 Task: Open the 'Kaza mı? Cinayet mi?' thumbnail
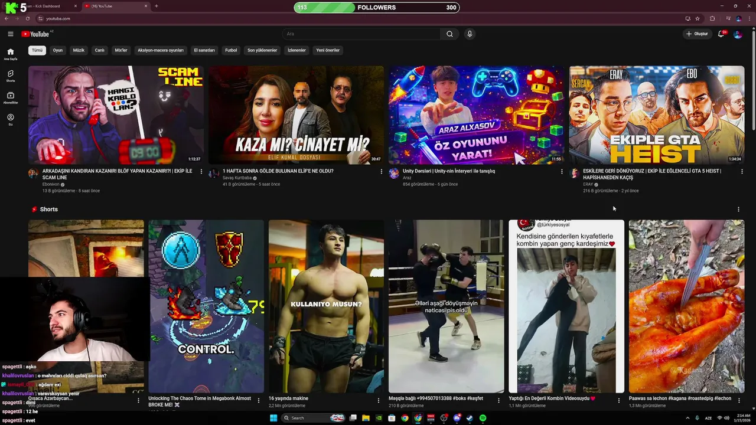click(296, 115)
